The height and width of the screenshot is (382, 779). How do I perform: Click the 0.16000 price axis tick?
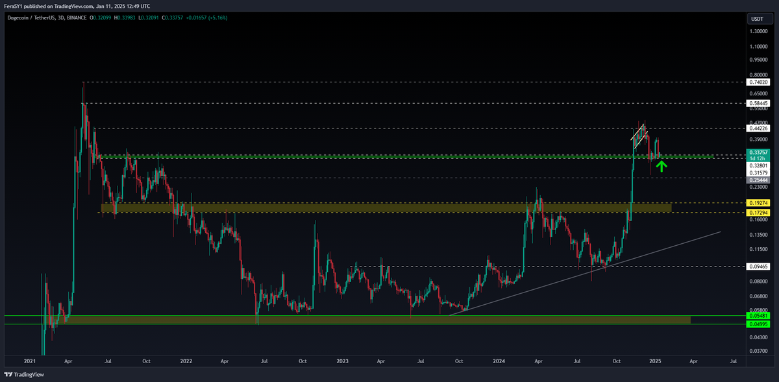tap(759, 220)
